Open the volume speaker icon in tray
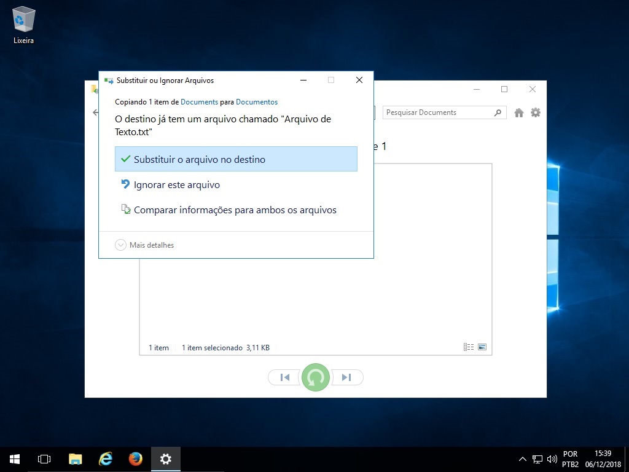 coord(552,459)
